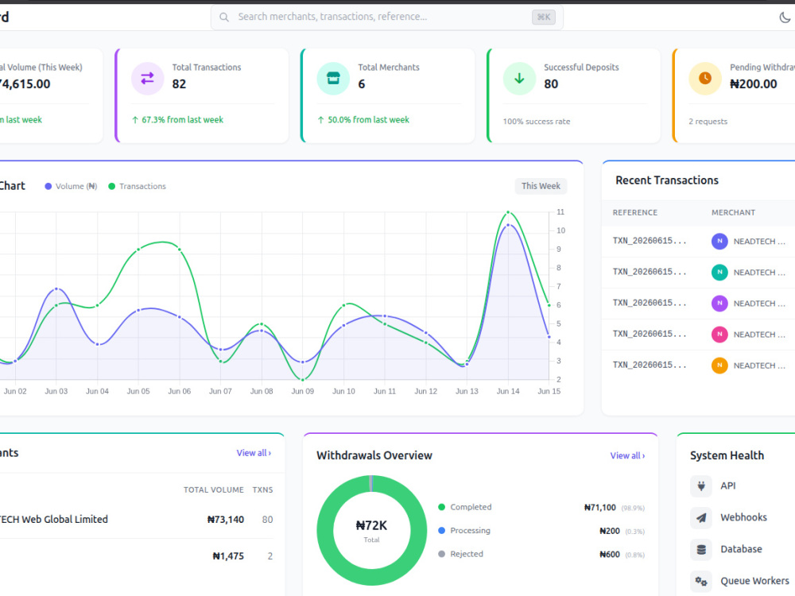Image resolution: width=795 pixels, height=596 pixels.
Task: Click the search magnifier icon
Action: click(x=223, y=17)
